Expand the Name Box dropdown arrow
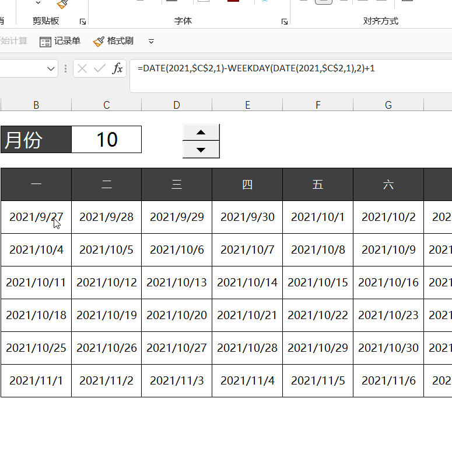The image size is (452, 457). 51,69
